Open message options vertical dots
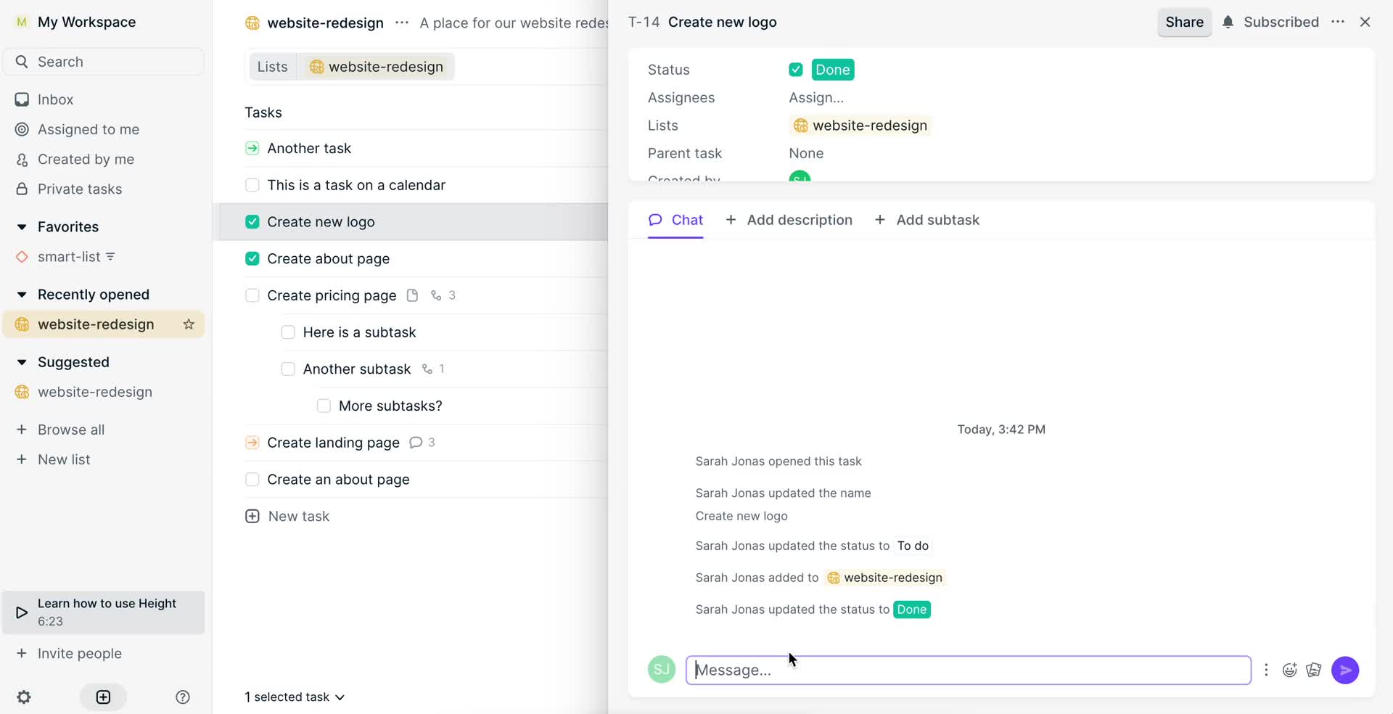Image resolution: width=1393 pixels, height=714 pixels. pyautogui.click(x=1266, y=670)
